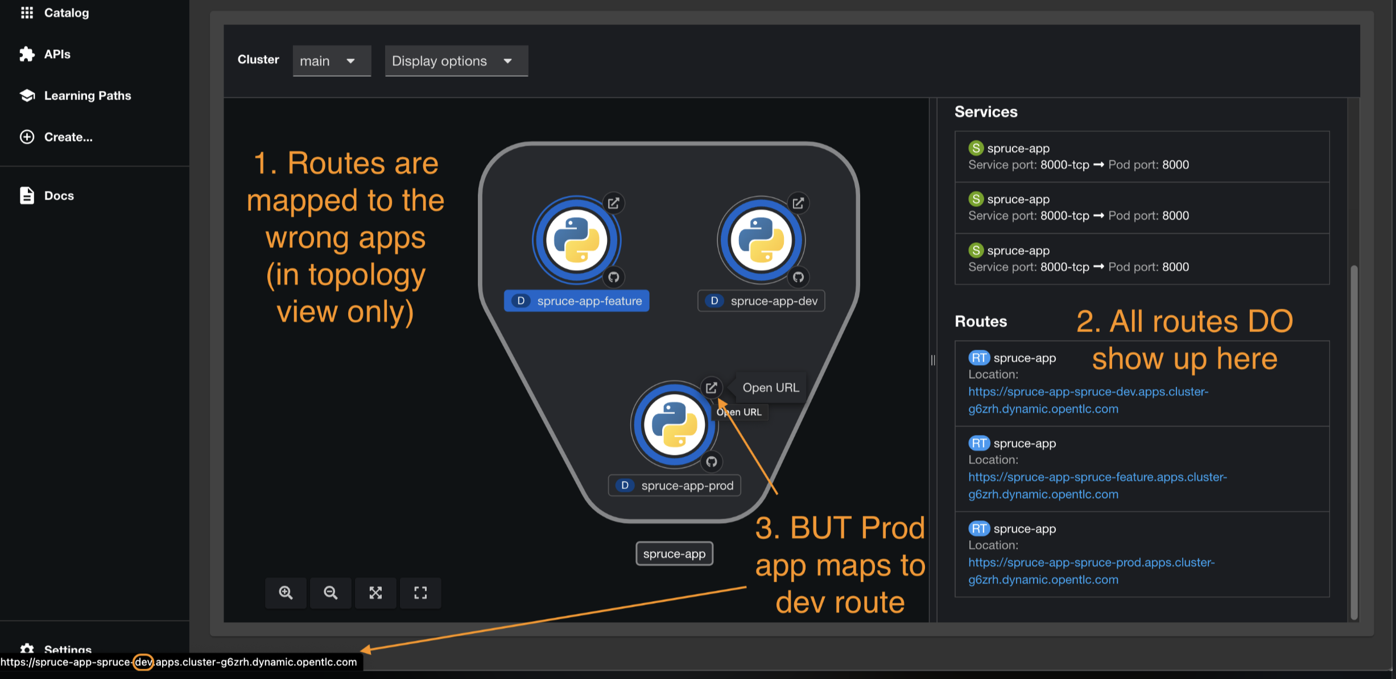Open Catalog in the sidebar

(x=66, y=13)
